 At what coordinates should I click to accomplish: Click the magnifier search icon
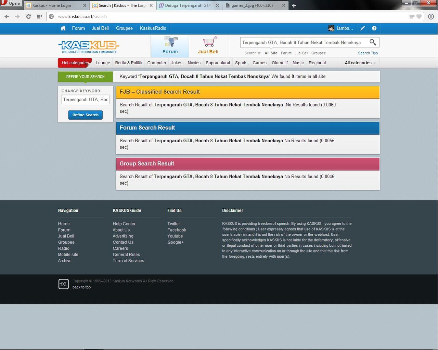373,42
